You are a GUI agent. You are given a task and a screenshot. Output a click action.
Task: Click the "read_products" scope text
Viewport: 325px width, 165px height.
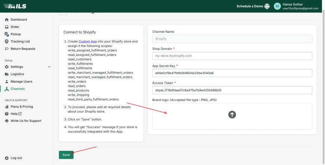[78, 91]
